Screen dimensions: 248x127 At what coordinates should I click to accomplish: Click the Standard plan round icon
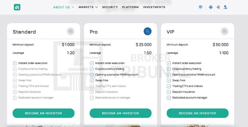70,31
